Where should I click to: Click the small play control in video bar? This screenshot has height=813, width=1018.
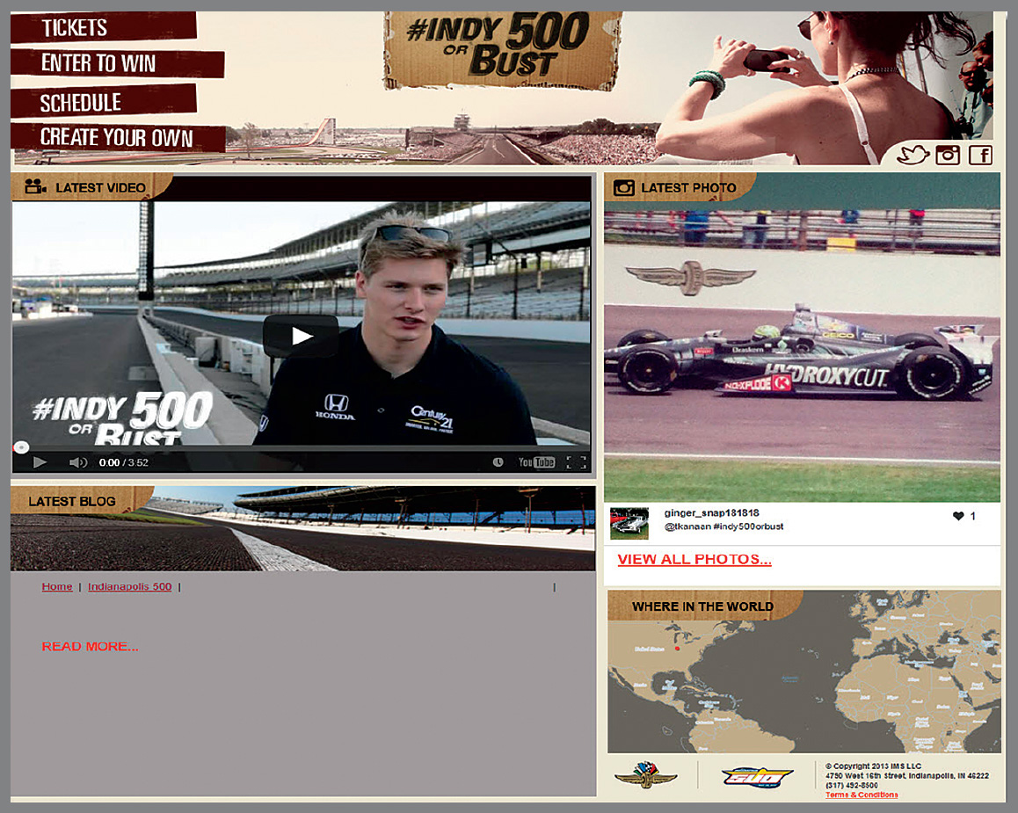coord(40,462)
